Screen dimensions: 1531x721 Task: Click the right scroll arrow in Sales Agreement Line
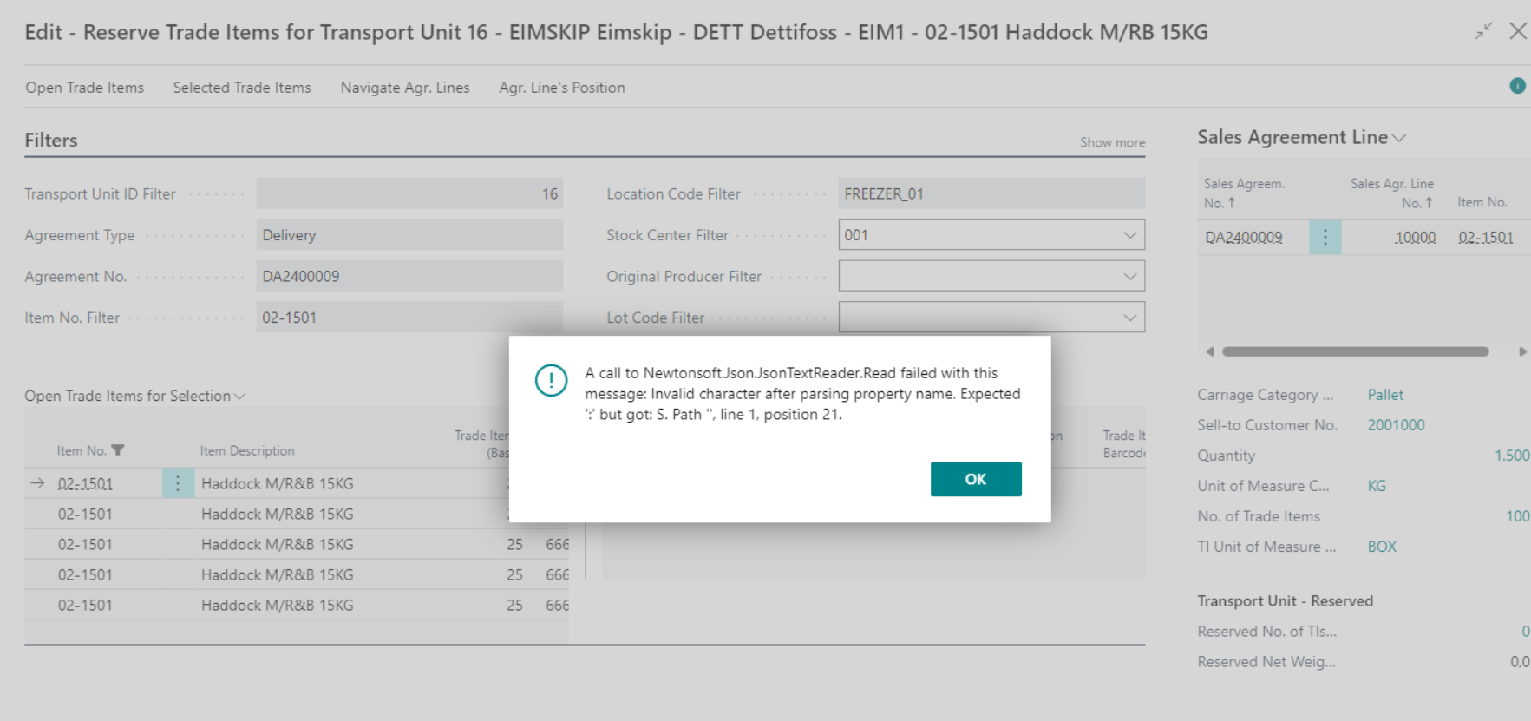(x=1521, y=351)
